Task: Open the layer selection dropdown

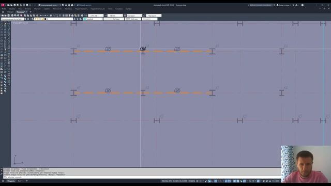Action: point(54,19)
